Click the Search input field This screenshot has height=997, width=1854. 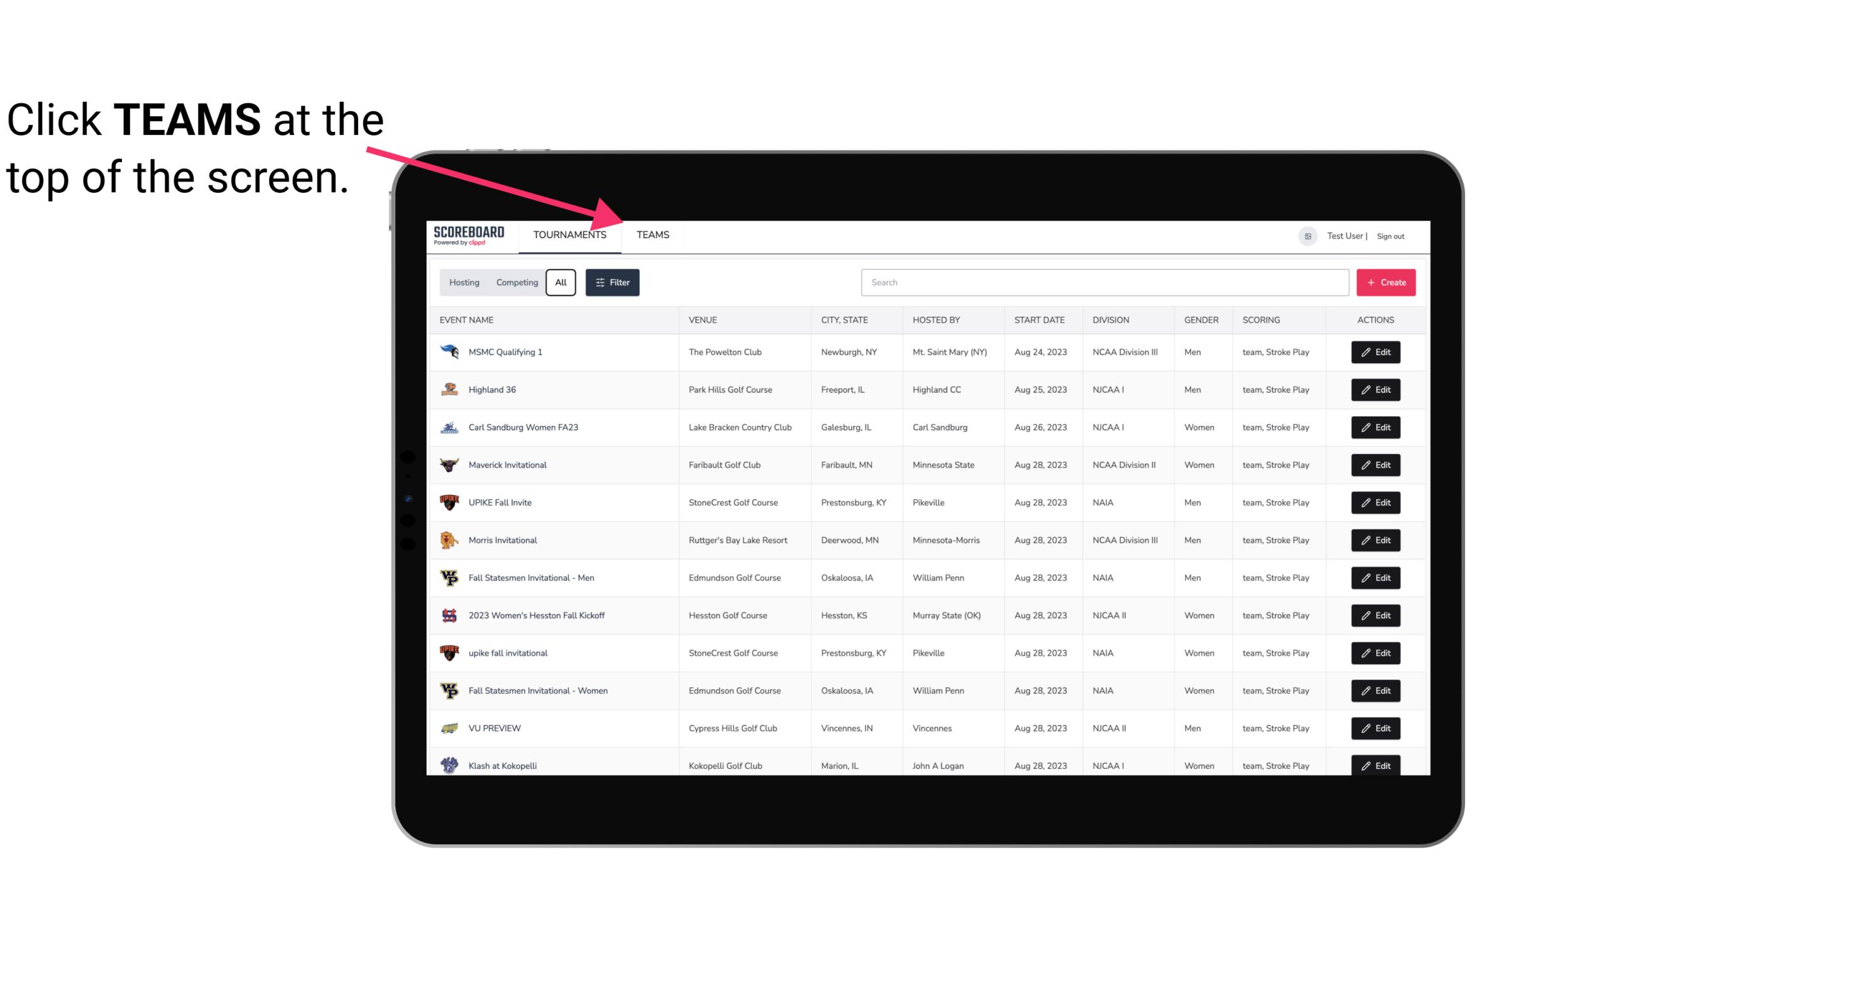point(1104,283)
